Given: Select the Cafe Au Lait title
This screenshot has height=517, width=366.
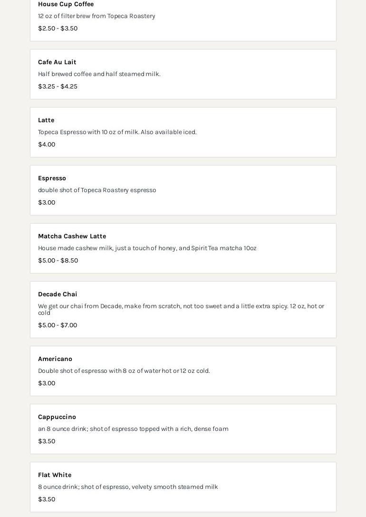Looking at the screenshot, I should pos(57,62).
